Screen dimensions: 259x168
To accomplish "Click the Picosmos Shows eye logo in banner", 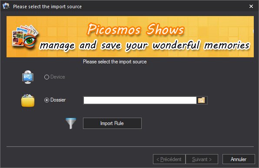I will click(25, 36).
